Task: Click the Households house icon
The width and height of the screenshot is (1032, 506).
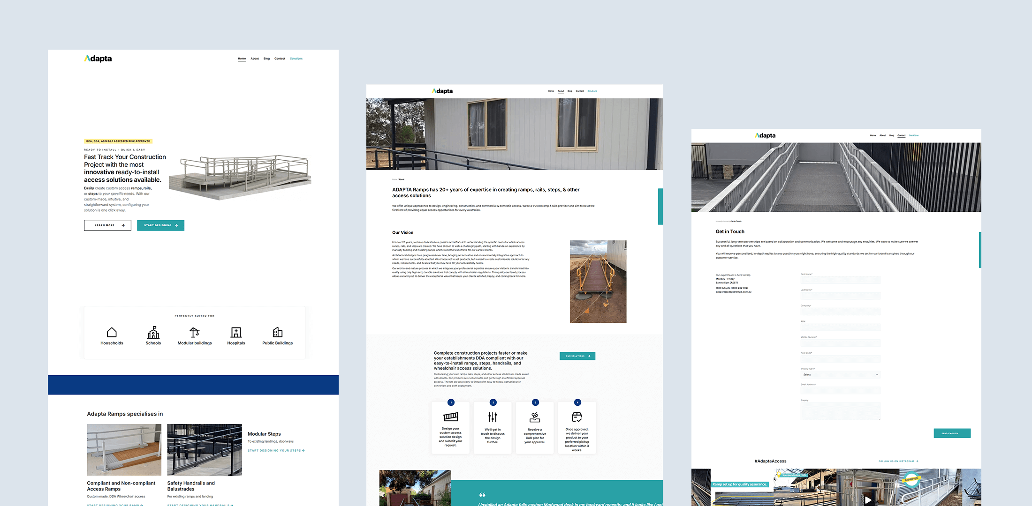Action: pyautogui.click(x=112, y=332)
